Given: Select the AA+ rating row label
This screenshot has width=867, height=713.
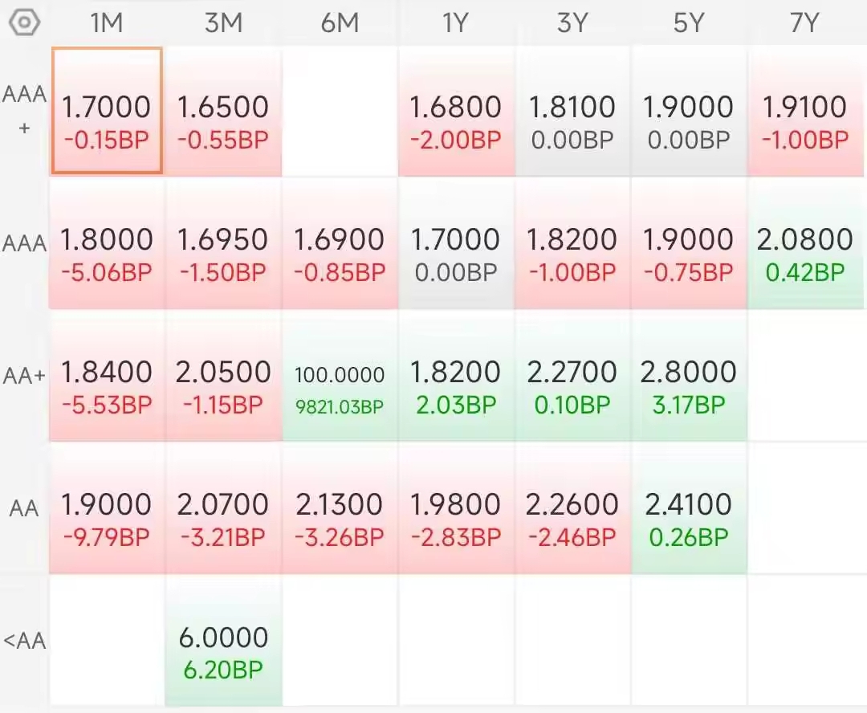Looking at the screenshot, I should (x=24, y=376).
